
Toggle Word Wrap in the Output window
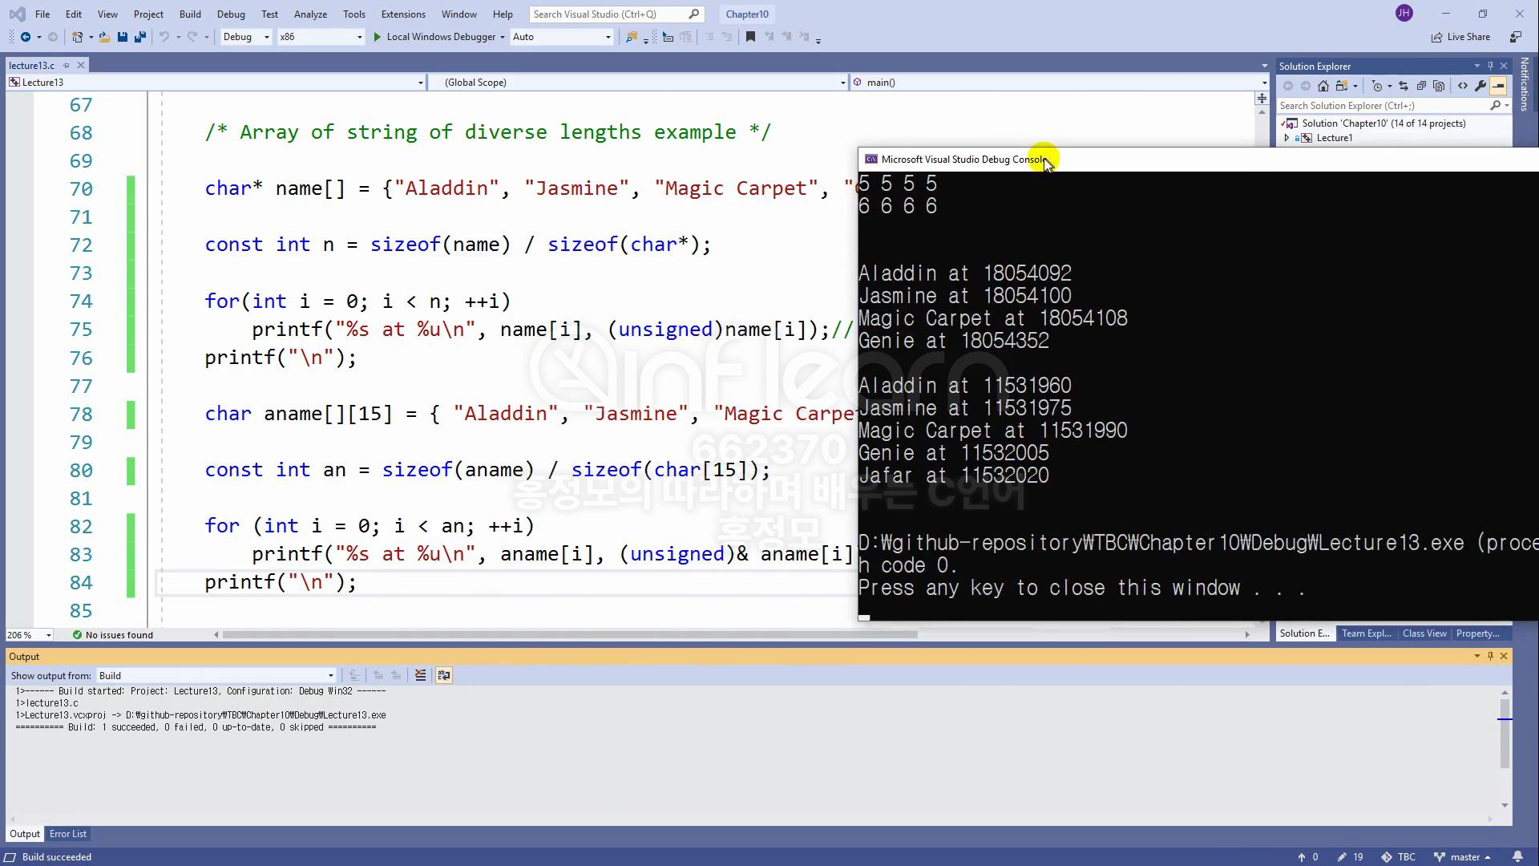[x=444, y=675]
